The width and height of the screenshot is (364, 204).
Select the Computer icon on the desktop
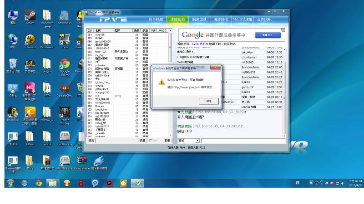(13, 17)
